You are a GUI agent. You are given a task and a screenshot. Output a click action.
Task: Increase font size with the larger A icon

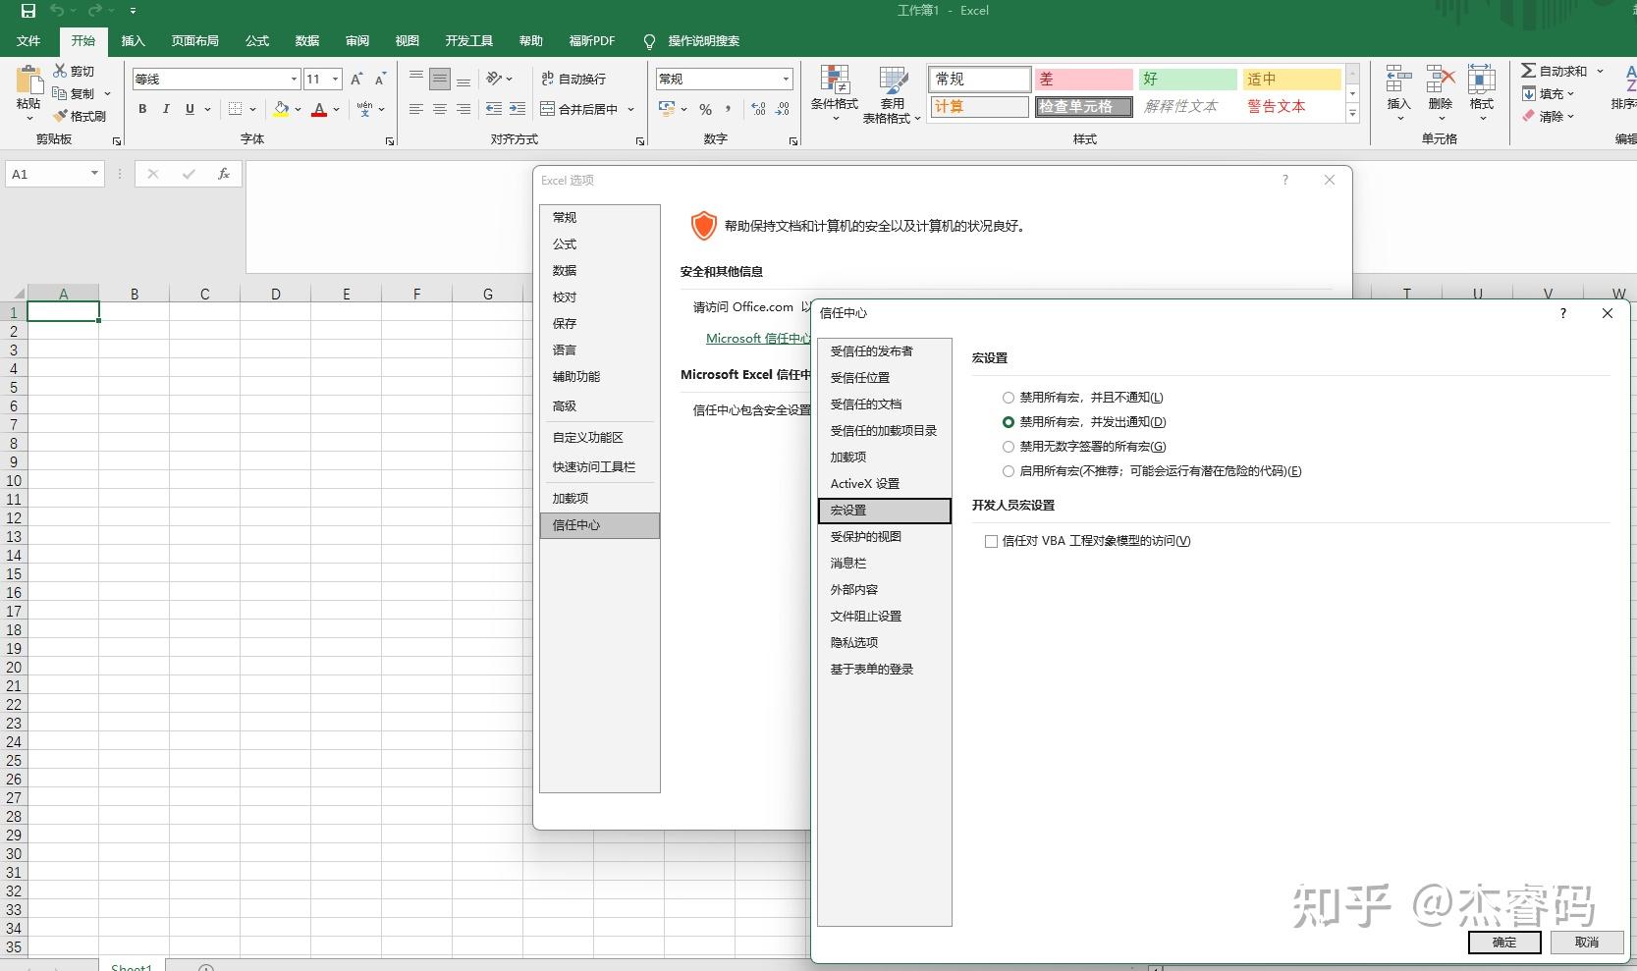[x=356, y=79]
